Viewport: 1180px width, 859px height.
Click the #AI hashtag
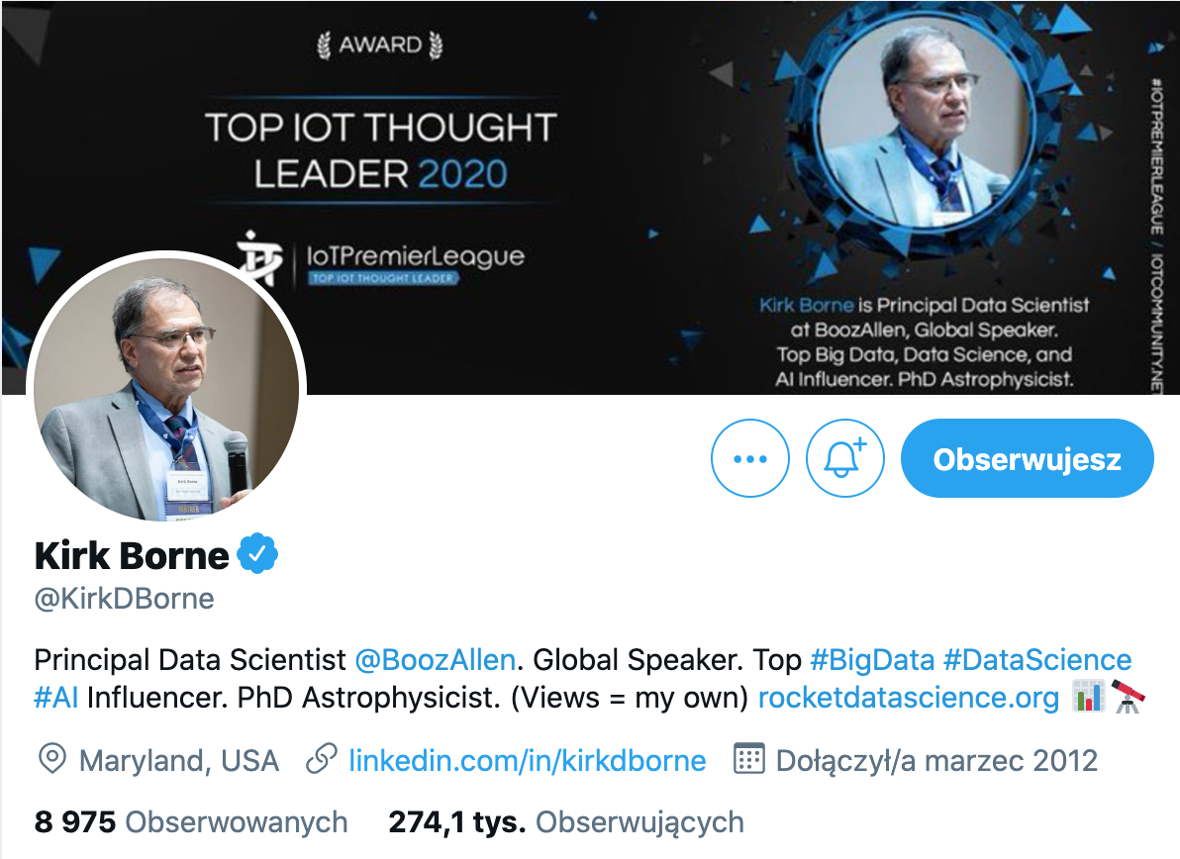pyautogui.click(x=55, y=698)
